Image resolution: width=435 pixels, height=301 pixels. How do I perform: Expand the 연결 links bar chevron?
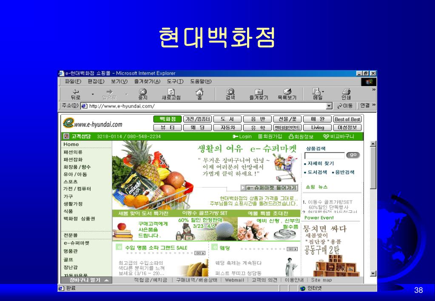click(374, 105)
